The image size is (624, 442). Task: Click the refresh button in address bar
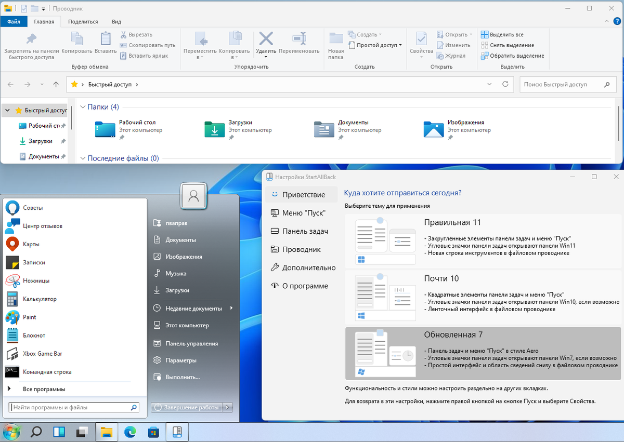(505, 84)
